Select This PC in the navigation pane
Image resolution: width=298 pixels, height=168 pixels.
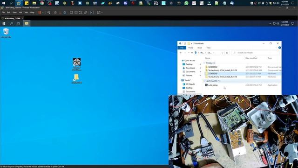tap(186, 80)
